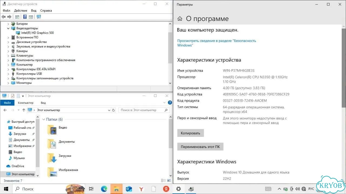
Task: Click Refresh icon beside address bar
Action: [114, 110]
